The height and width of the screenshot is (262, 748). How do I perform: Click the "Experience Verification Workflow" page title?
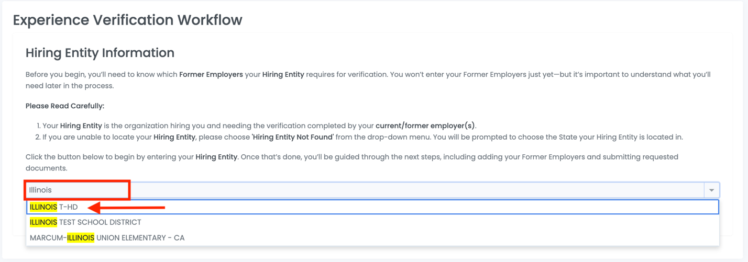[127, 20]
